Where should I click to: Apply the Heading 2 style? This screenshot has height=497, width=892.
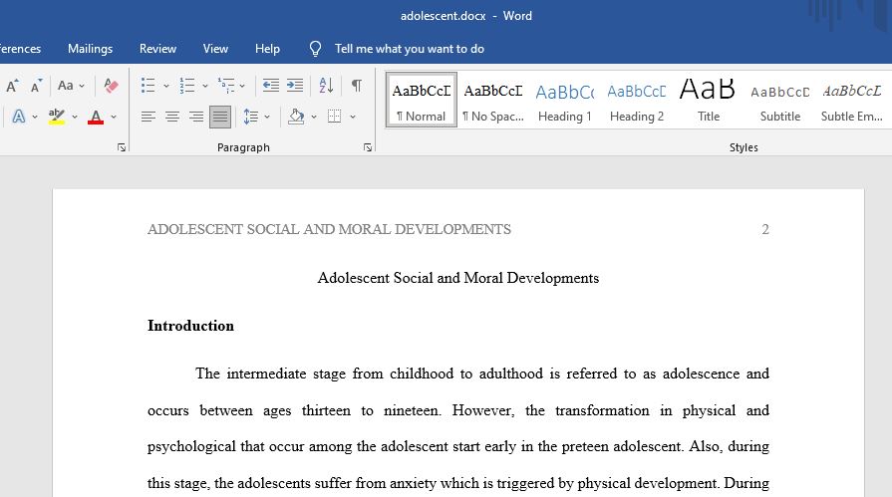pyautogui.click(x=637, y=100)
